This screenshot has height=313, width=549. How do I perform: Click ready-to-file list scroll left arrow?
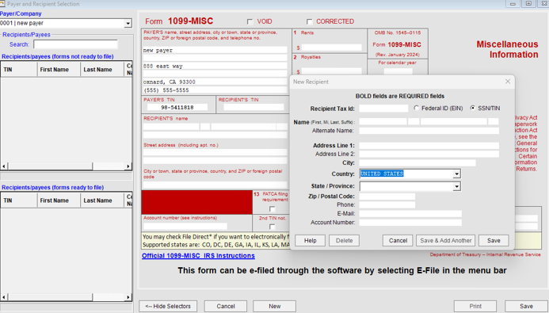4,297
